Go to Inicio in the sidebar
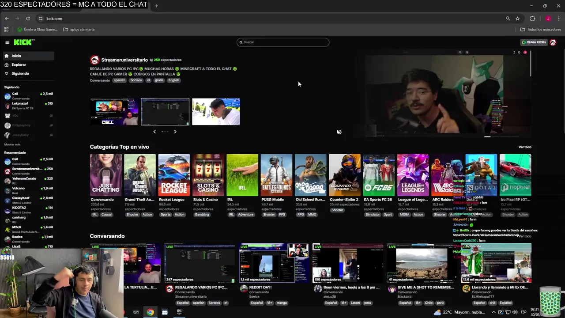The image size is (565, 318). (28, 56)
